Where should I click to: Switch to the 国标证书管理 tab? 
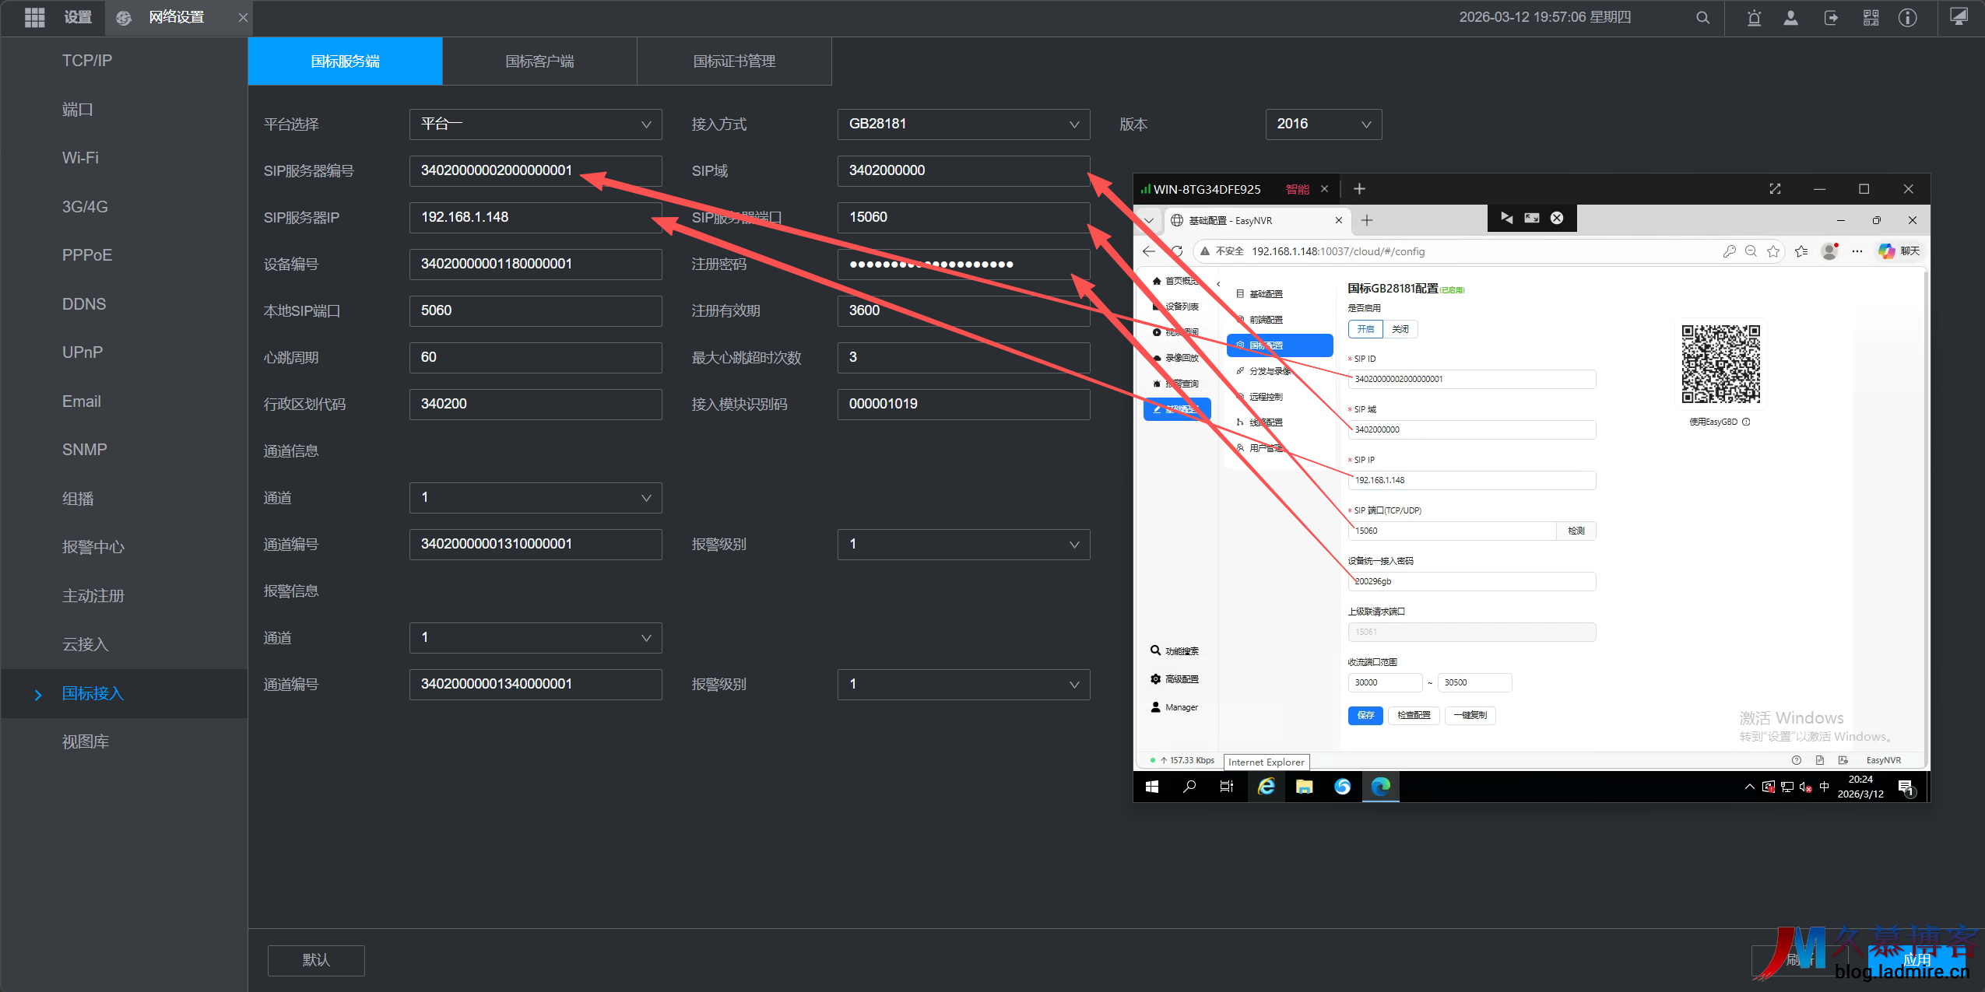pos(734,61)
